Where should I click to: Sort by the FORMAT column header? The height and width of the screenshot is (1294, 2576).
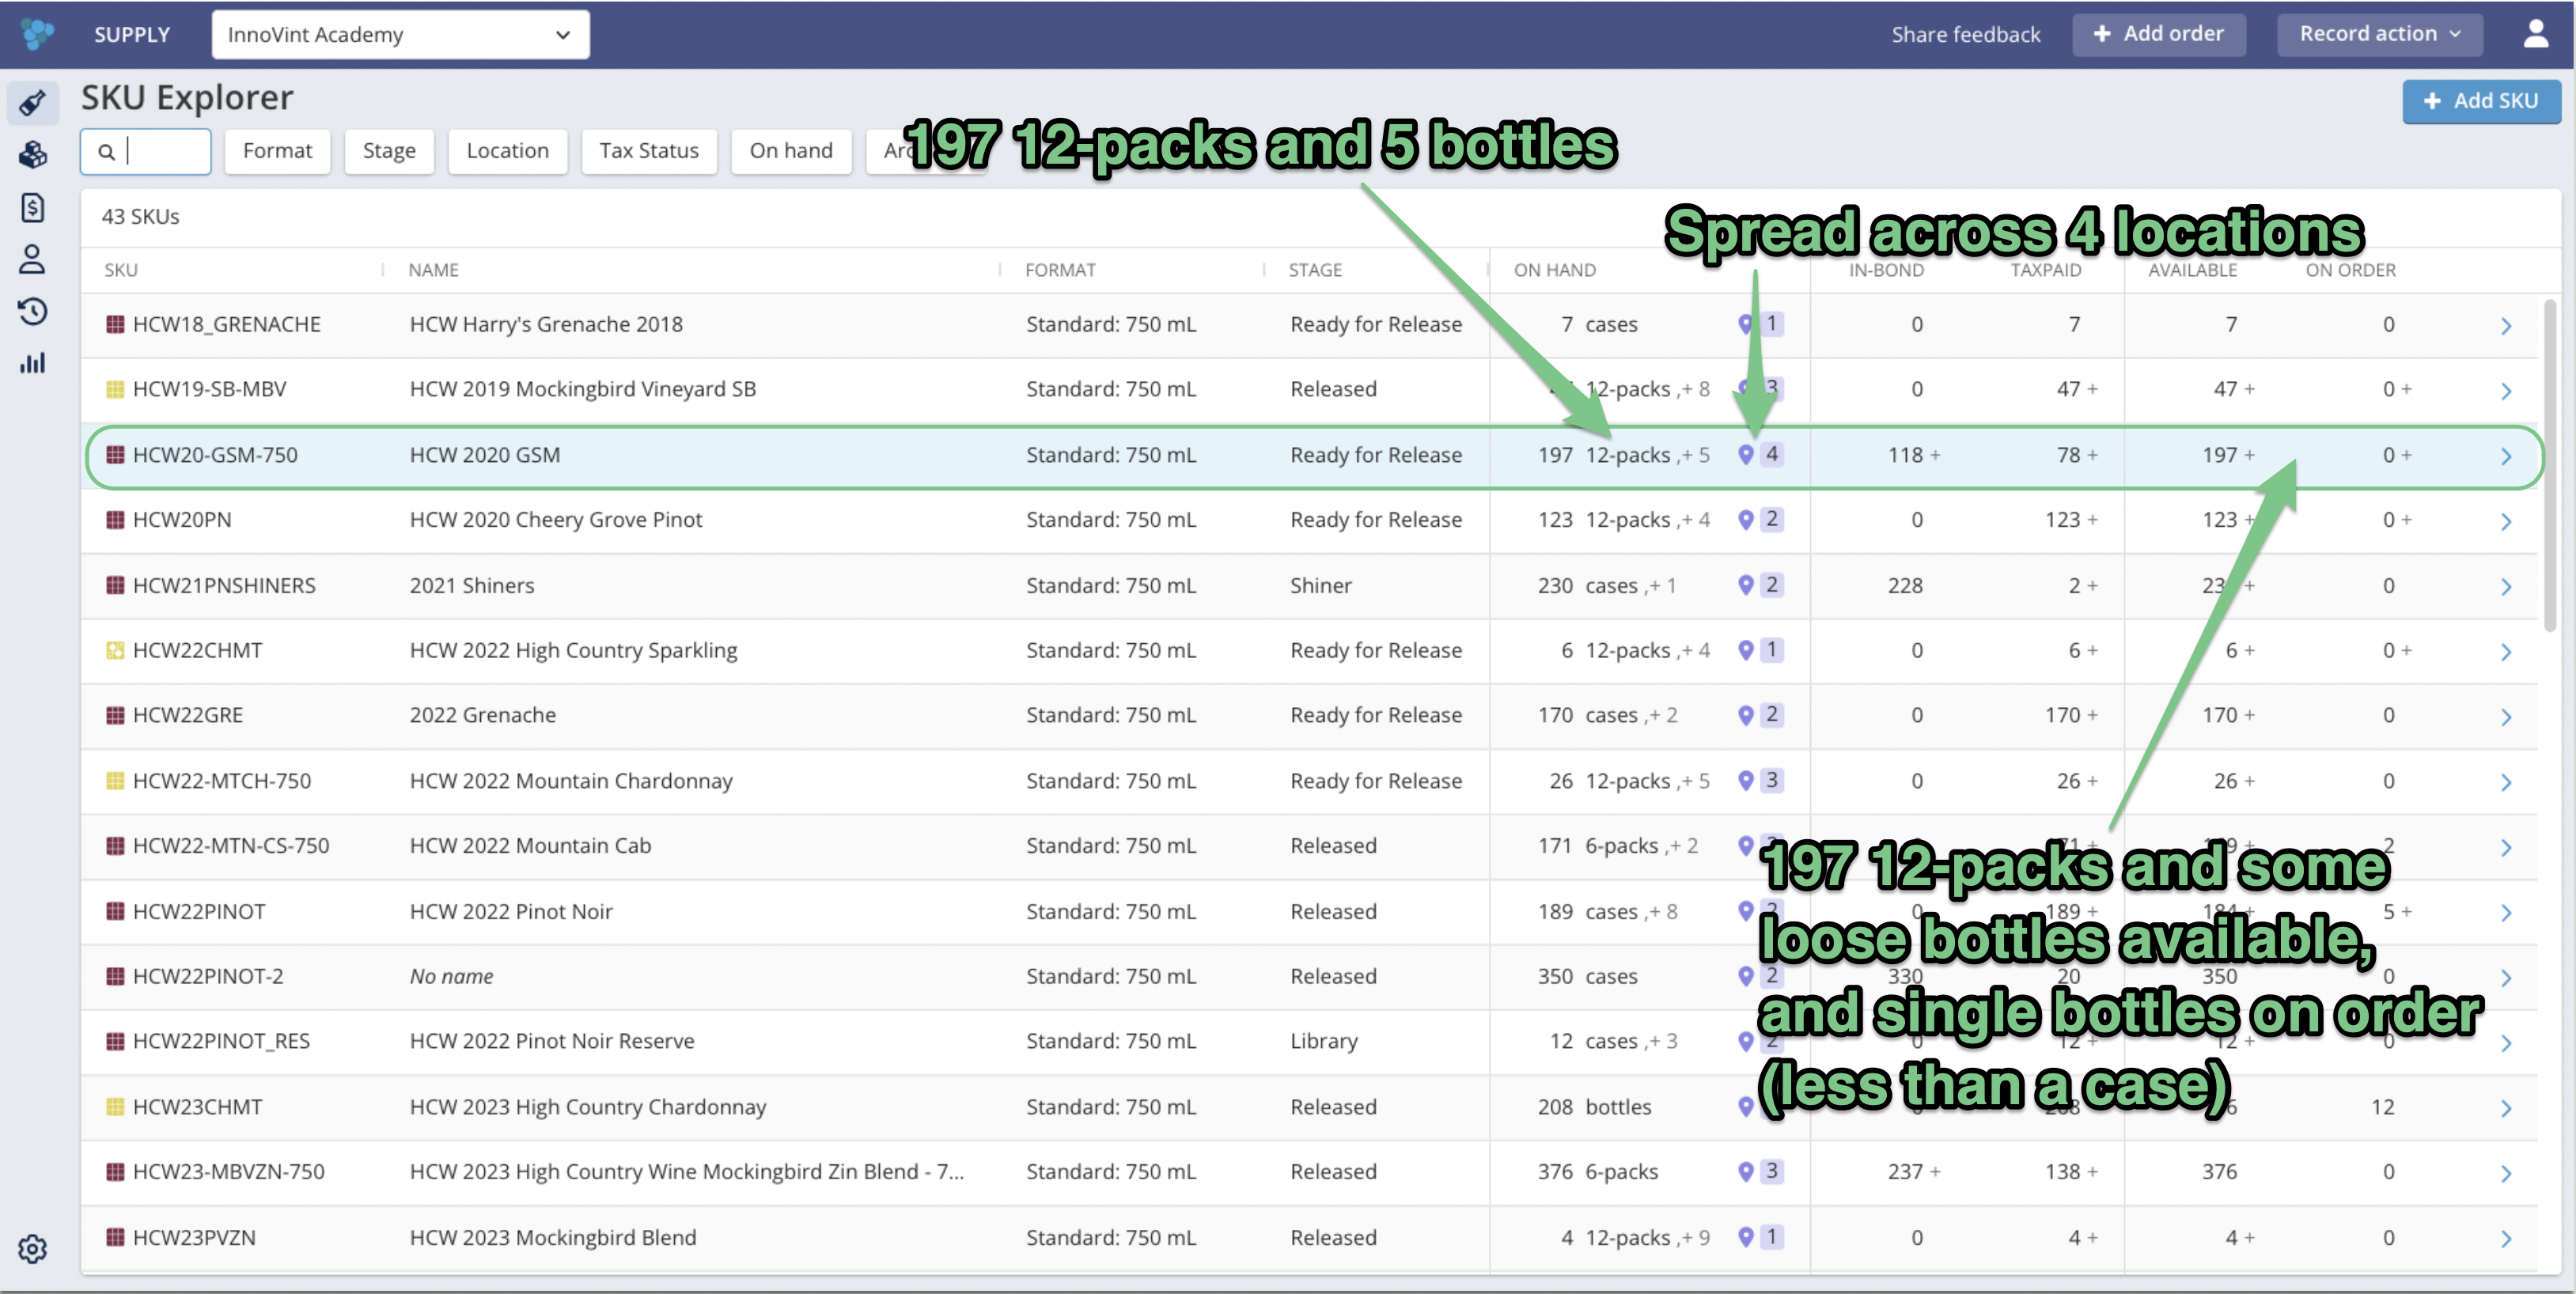tap(1060, 270)
